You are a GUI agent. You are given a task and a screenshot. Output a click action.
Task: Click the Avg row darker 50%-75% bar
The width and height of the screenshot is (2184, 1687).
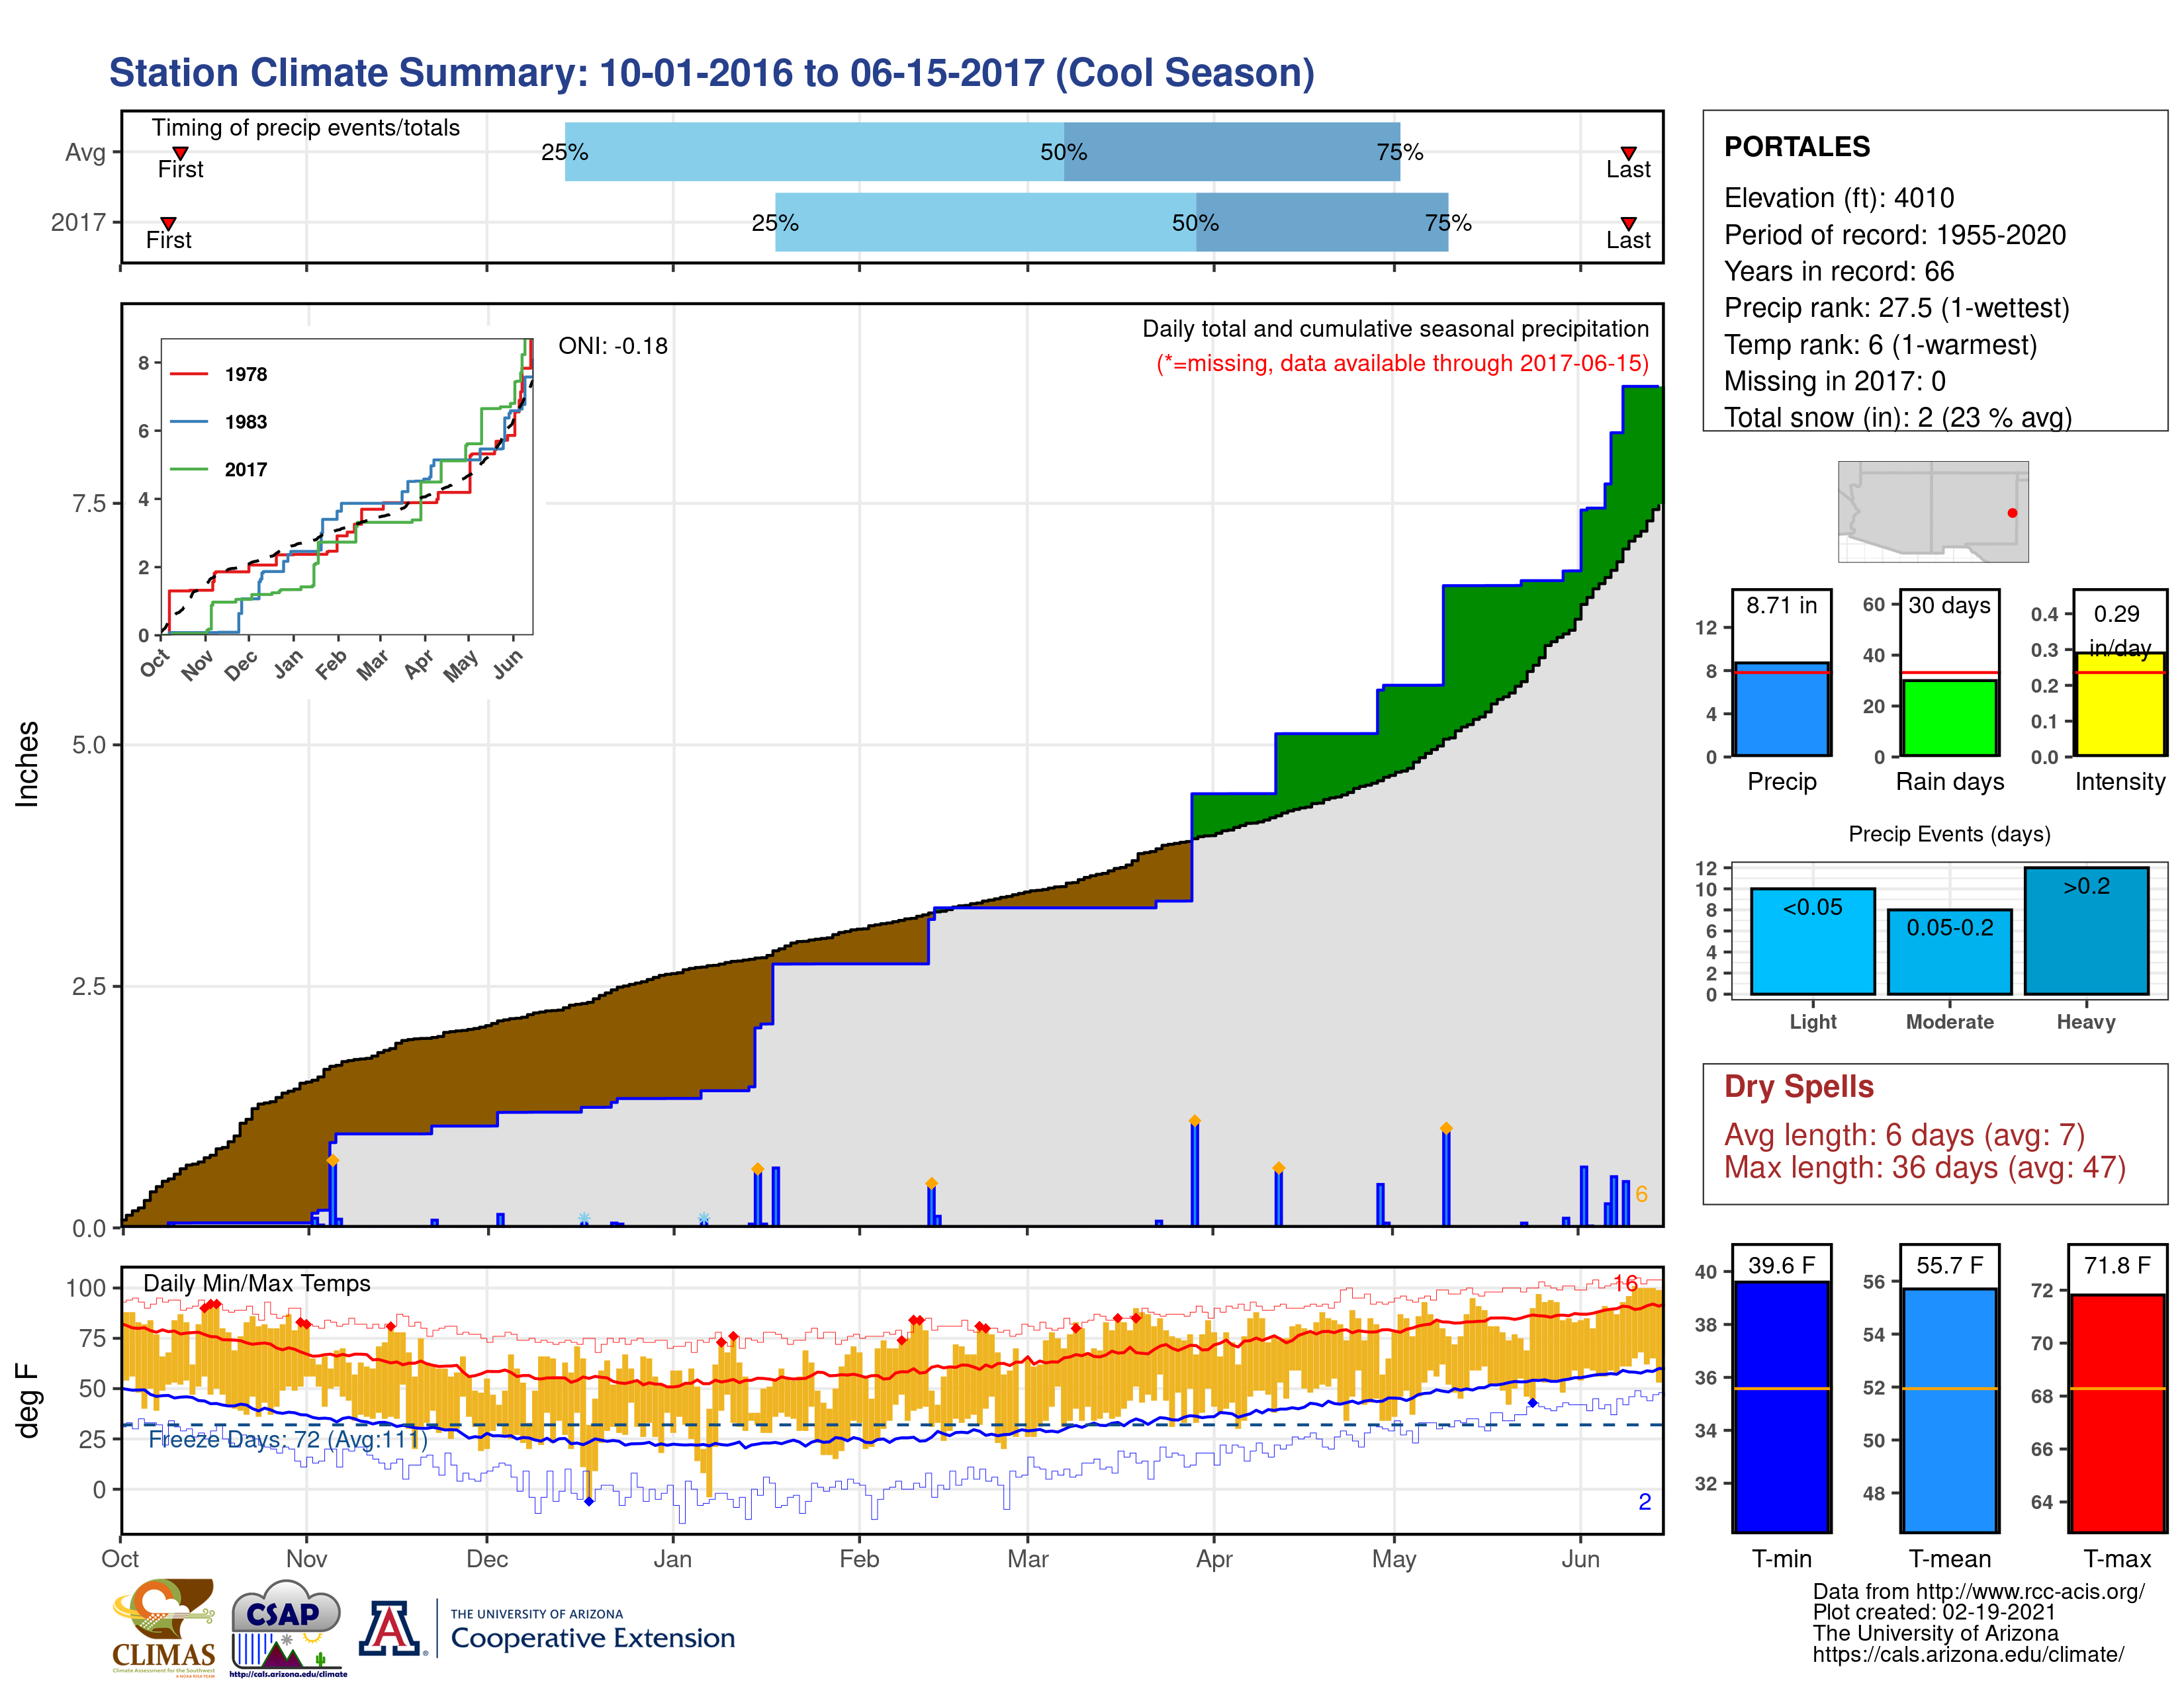point(1232,152)
